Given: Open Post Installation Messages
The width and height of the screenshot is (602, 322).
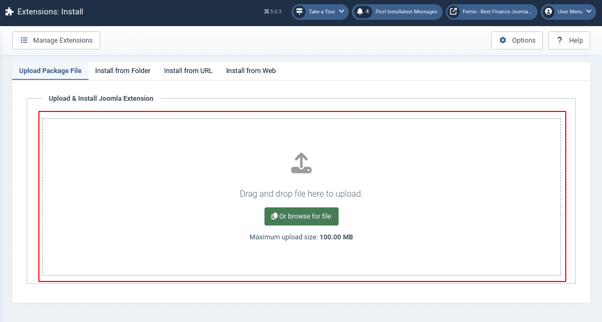Looking at the screenshot, I should point(406,12).
